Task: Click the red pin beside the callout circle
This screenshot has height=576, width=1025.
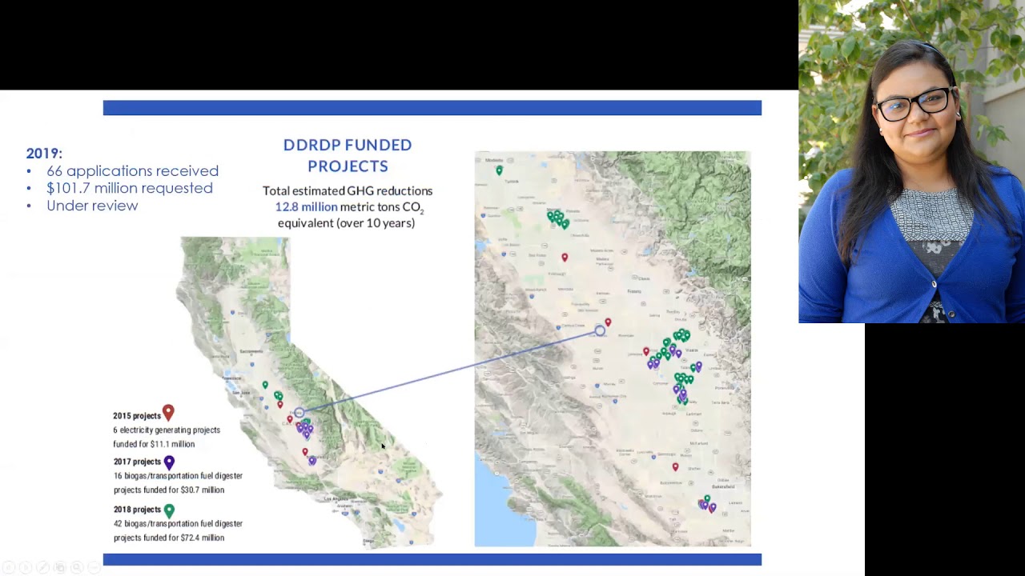Action: coord(608,322)
